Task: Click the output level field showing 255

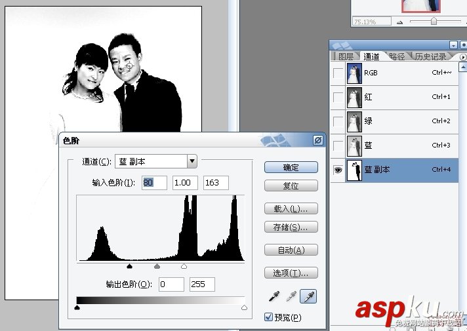Action: pos(202,284)
